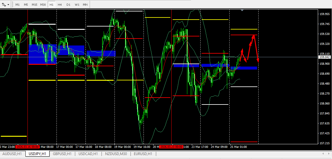Click the 19 Mar 16:00 time label
The width and height of the screenshot is (332, 159).
tap(141, 147)
